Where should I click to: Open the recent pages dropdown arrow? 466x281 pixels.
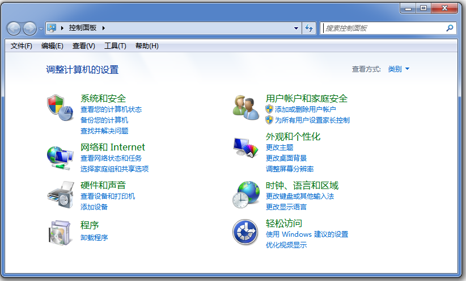point(41,29)
